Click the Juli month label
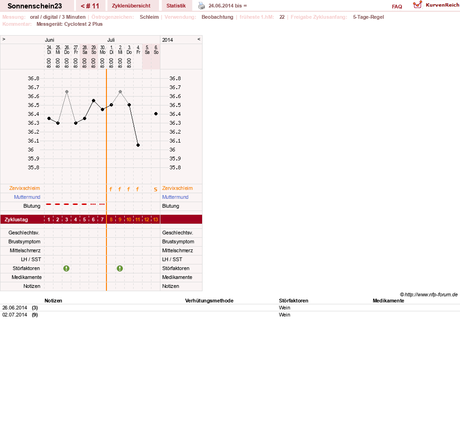This screenshot has width=460, height=422. 111,40
